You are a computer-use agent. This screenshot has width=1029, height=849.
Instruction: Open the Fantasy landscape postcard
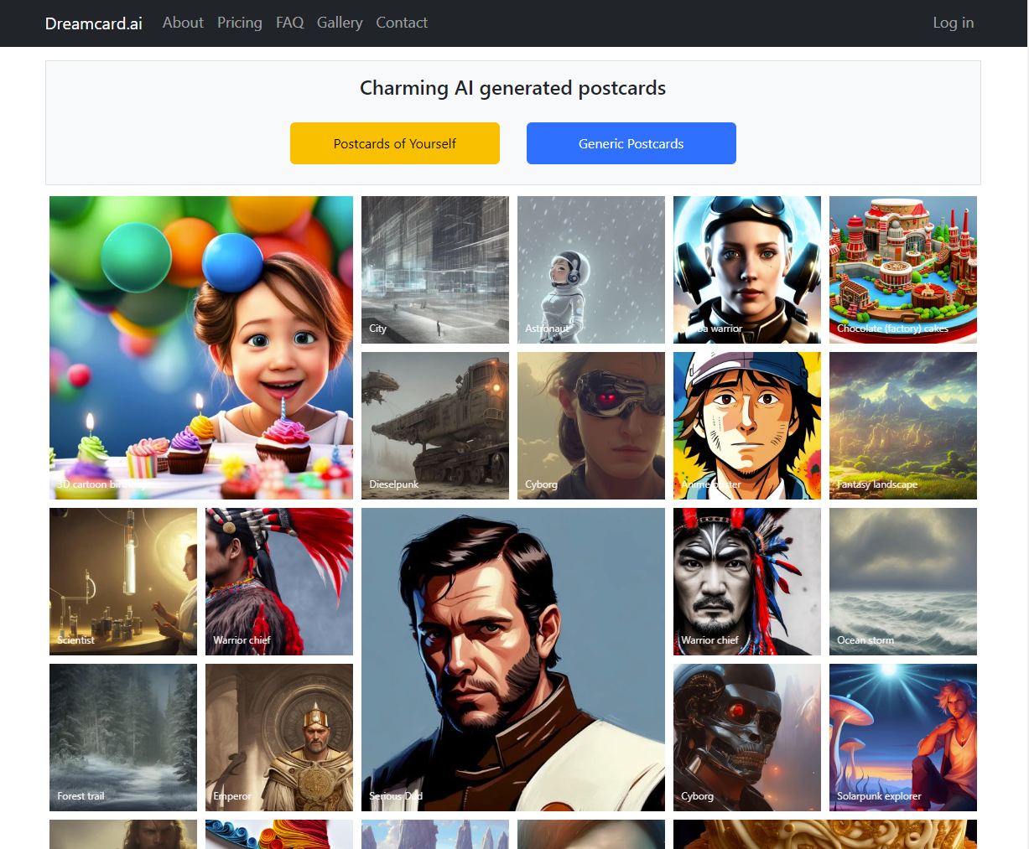[x=903, y=426]
